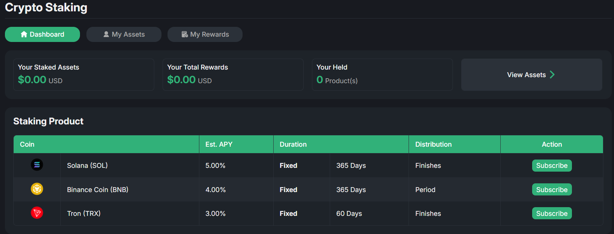Open the View Assets panel

(531, 75)
